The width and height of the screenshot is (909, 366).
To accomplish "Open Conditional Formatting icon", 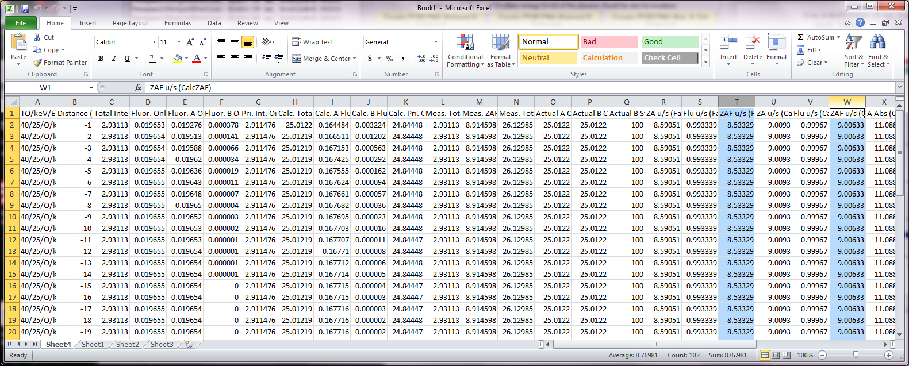I will pos(465,43).
